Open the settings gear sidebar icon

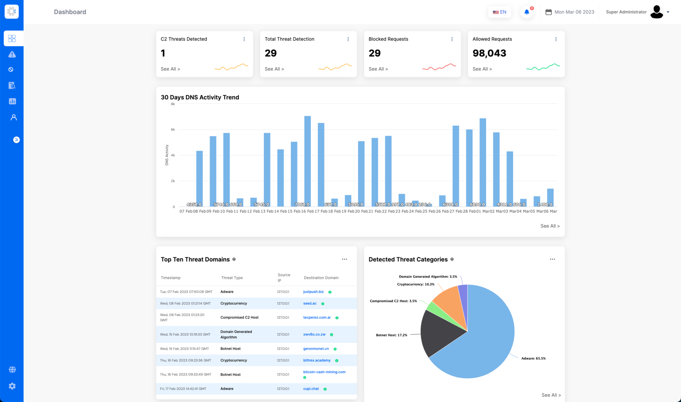[12, 386]
